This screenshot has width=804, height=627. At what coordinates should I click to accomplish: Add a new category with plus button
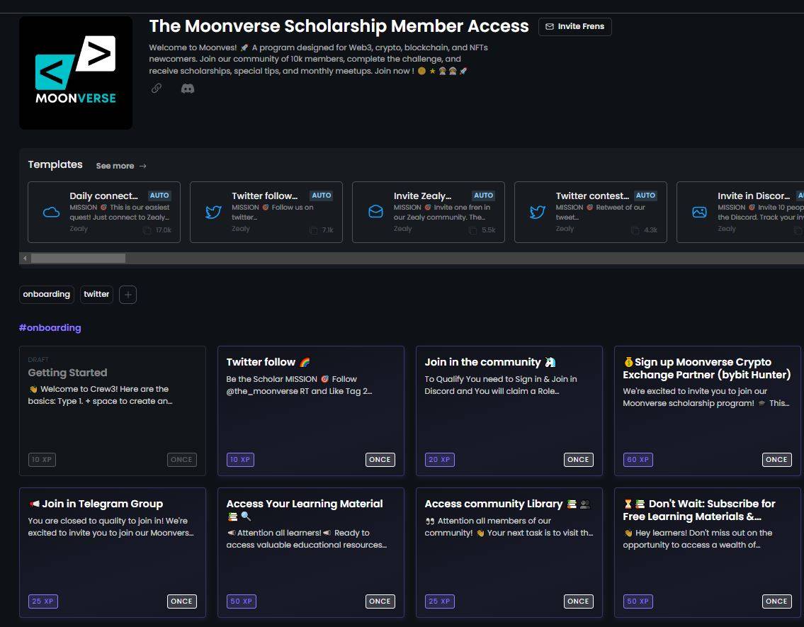click(x=128, y=295)
